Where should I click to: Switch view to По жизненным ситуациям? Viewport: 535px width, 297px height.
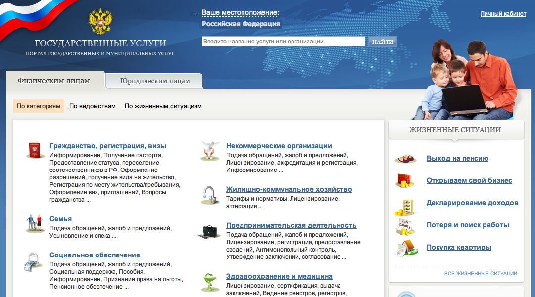163,106
